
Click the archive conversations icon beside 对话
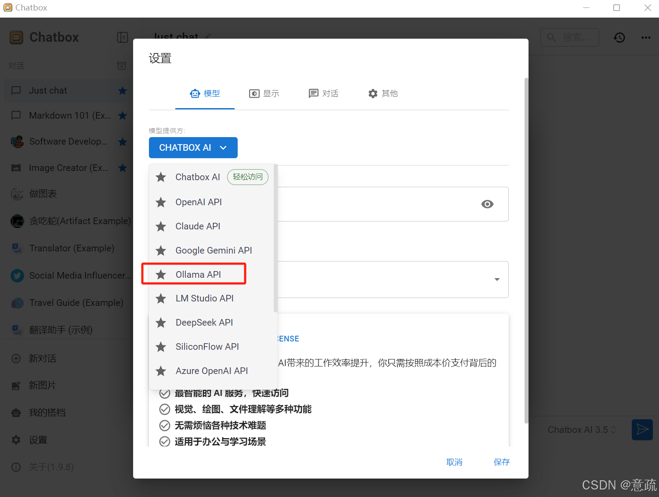coord(122,66)
